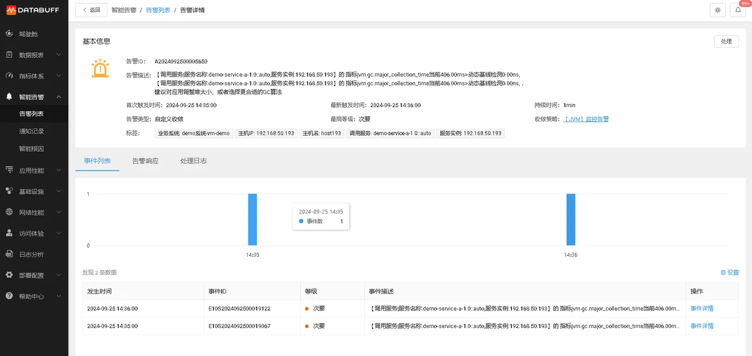
Task: Click the 主机名: host193 tag
Action: coord(322,133)
